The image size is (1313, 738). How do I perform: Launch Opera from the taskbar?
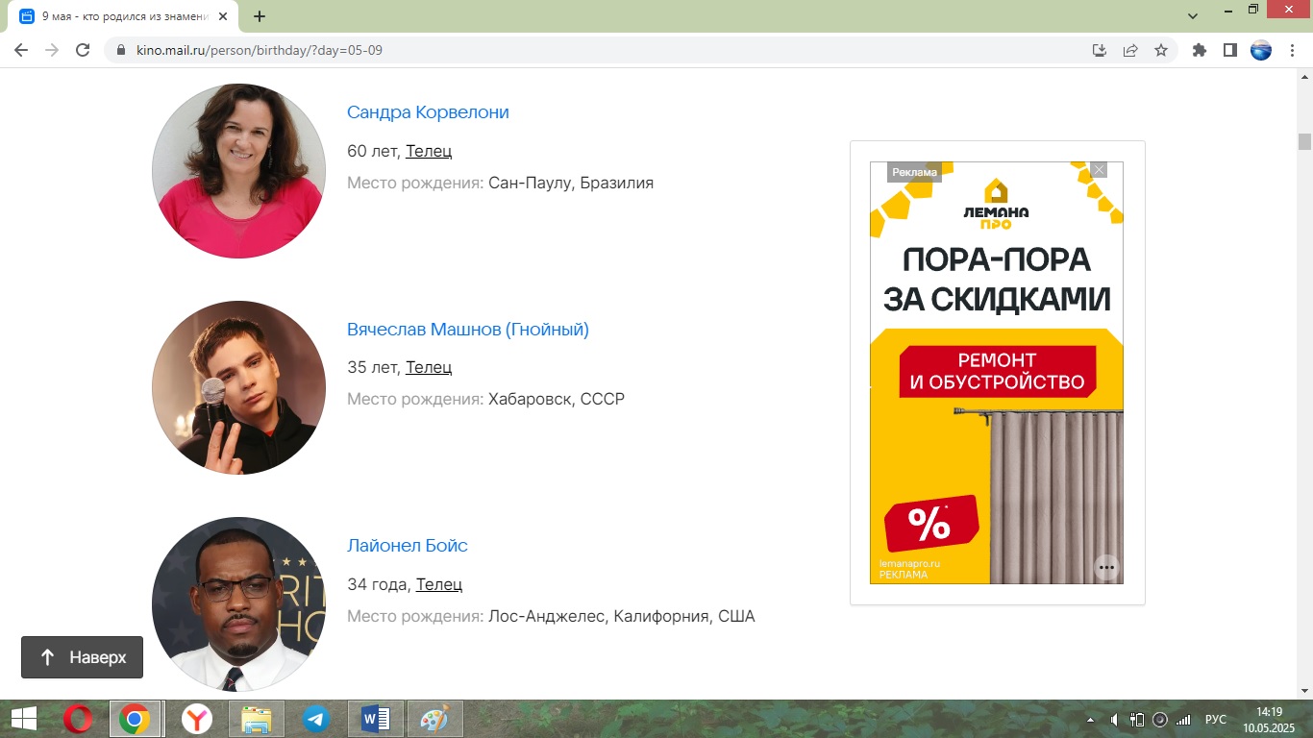coord(79,719)
